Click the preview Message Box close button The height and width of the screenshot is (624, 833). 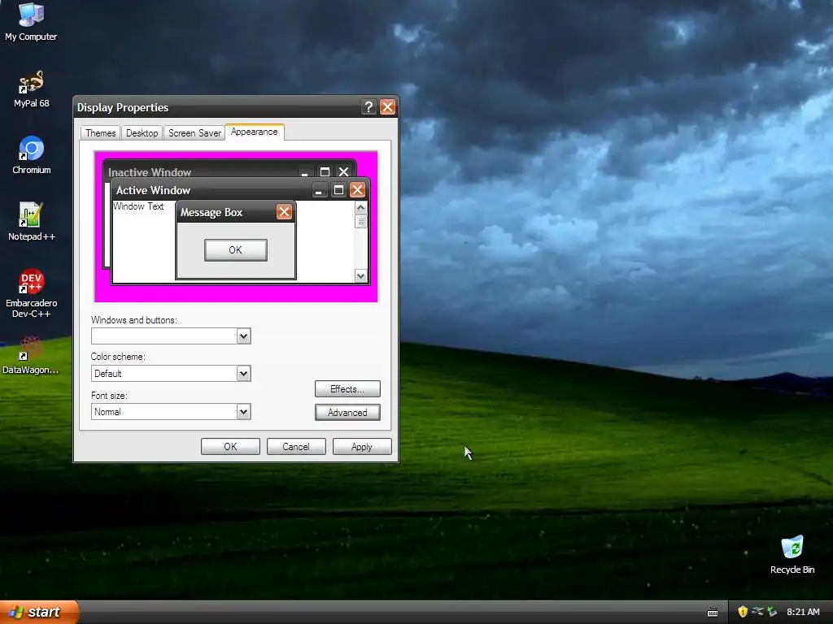coord(284,212)
